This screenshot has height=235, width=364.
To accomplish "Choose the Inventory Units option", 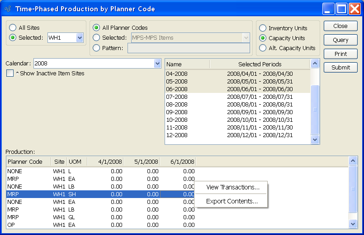I will (263, 28).
